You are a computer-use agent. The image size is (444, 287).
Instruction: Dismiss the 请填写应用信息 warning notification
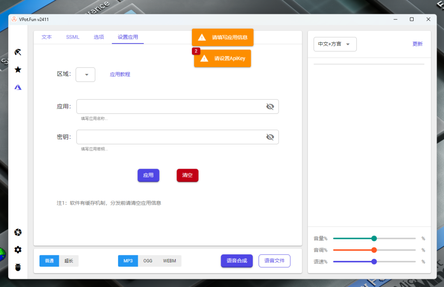[x=222, y=37]
